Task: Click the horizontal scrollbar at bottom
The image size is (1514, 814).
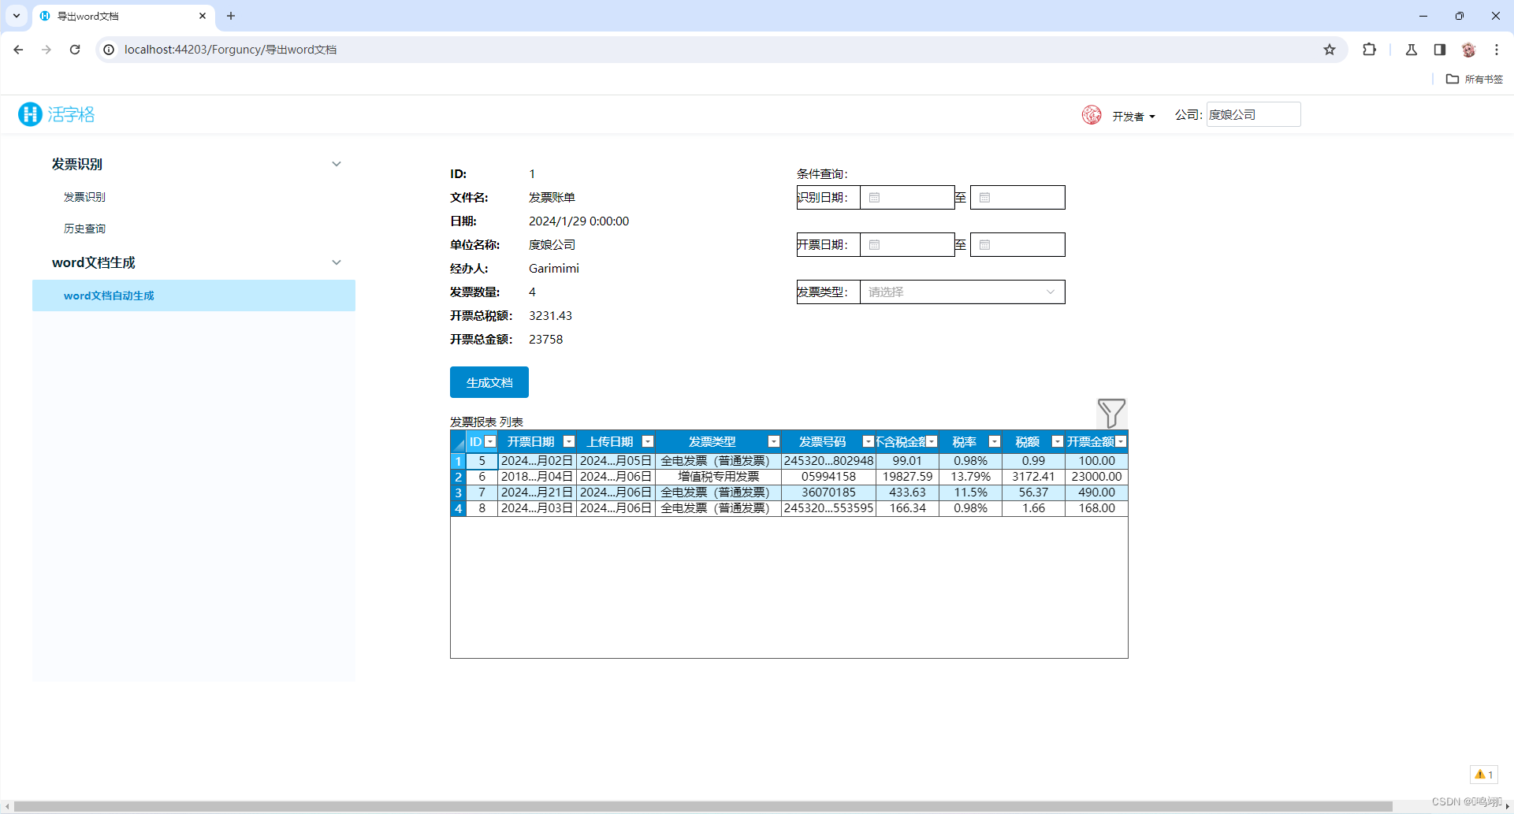Action: [x=703, y=806]
